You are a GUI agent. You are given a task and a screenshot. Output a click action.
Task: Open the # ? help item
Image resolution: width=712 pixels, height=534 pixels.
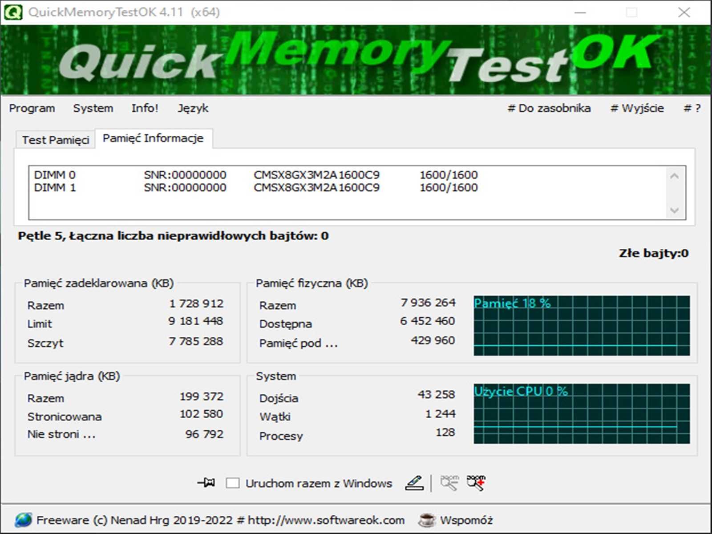click(x=692, y=108)
